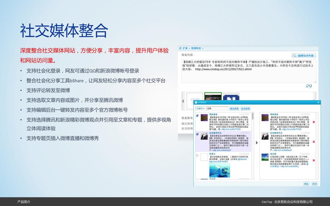This screenshot has width=330, height=206.
Task: Click the 选择站点内容 button
Action: click(x=304, y=55)
